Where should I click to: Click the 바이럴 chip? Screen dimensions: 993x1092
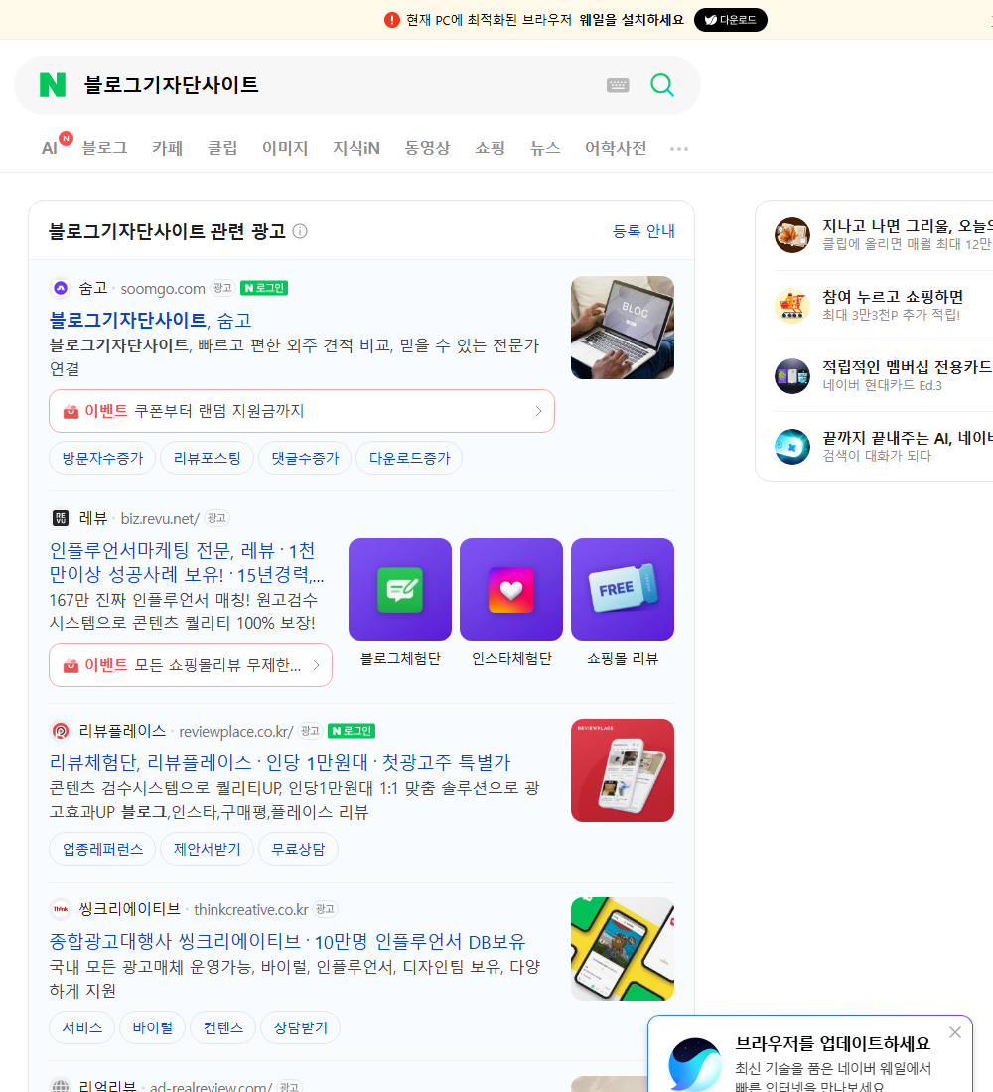point(152,1027)
